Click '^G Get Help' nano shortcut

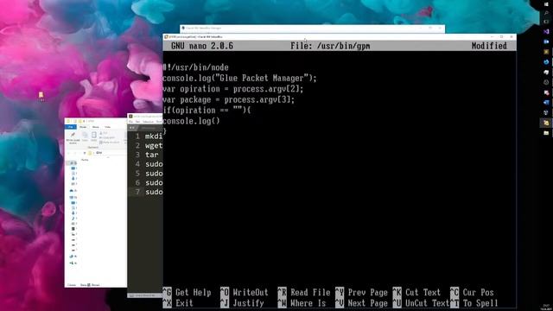point(187,292)
